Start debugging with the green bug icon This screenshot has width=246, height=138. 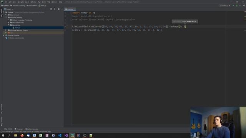237,5
